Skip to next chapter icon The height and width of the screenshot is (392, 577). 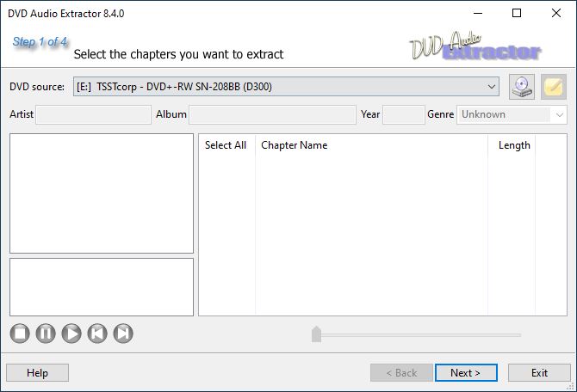[x=123, y=334]
